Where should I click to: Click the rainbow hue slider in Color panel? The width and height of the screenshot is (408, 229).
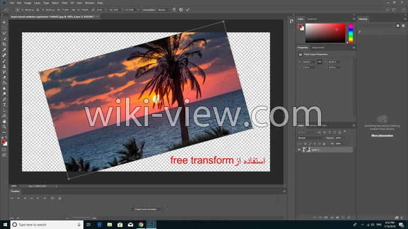click(351, 33)
